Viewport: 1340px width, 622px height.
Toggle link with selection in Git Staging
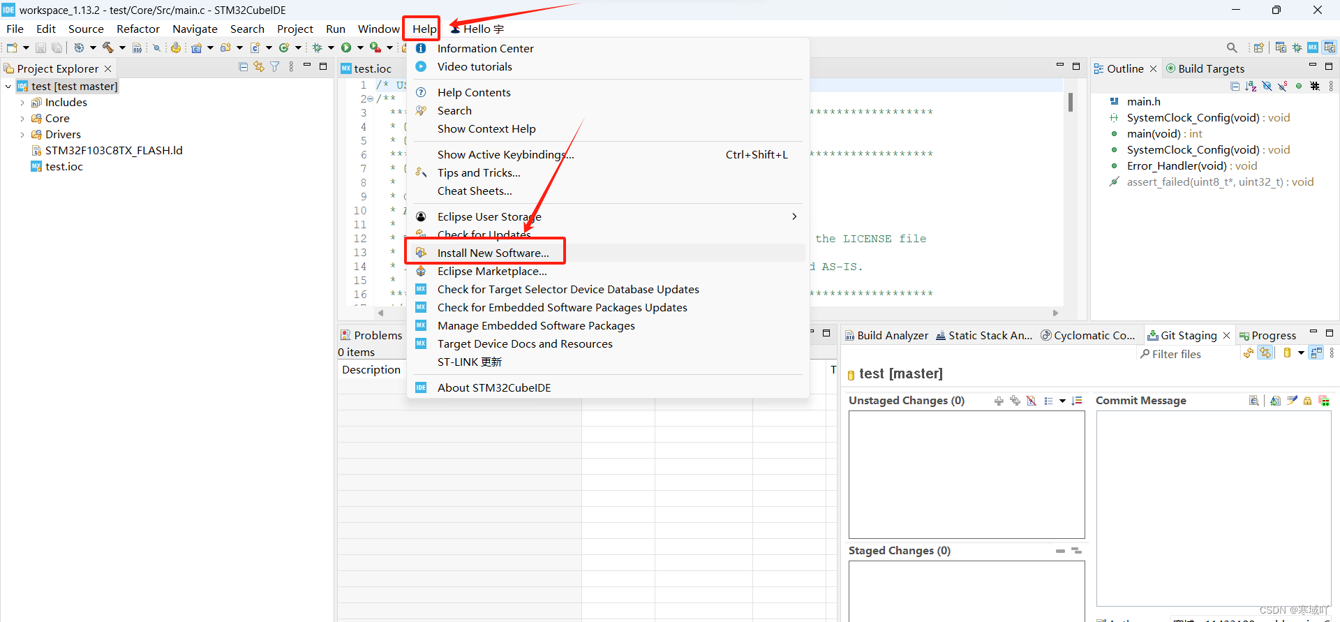pos(1265,353)
